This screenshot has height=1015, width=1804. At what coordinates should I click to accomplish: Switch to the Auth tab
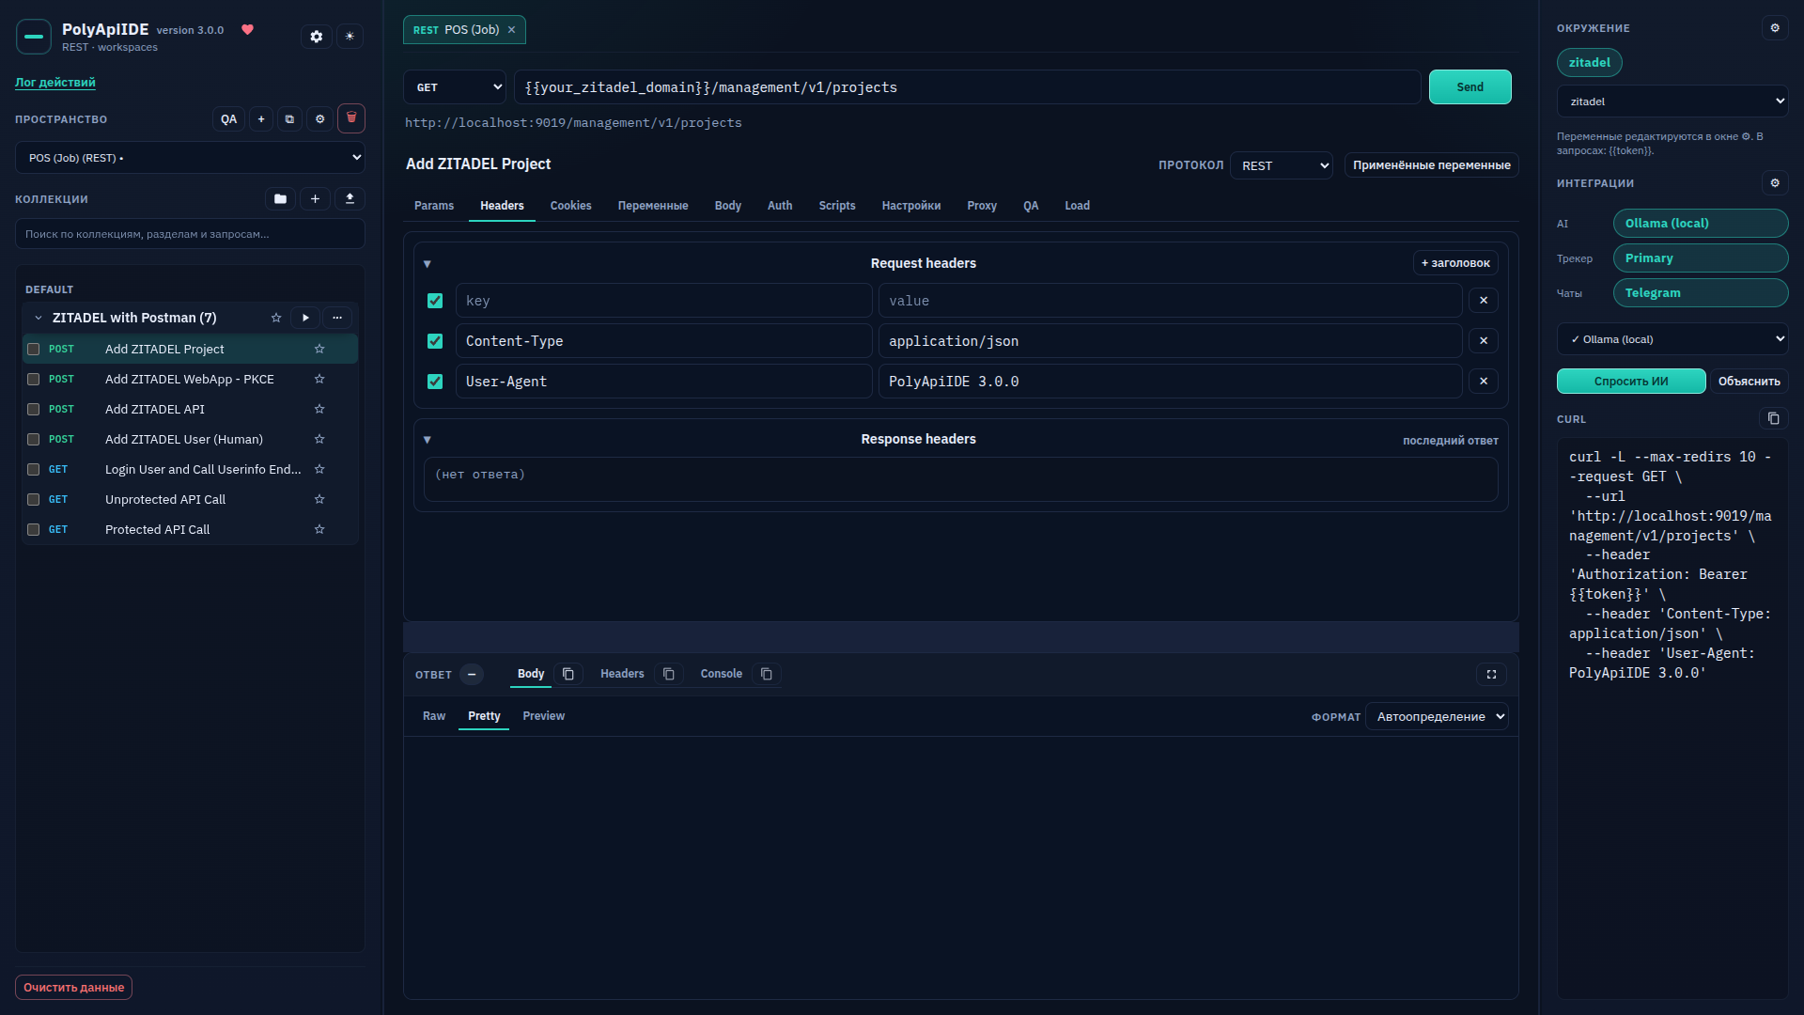coord(780,206)
